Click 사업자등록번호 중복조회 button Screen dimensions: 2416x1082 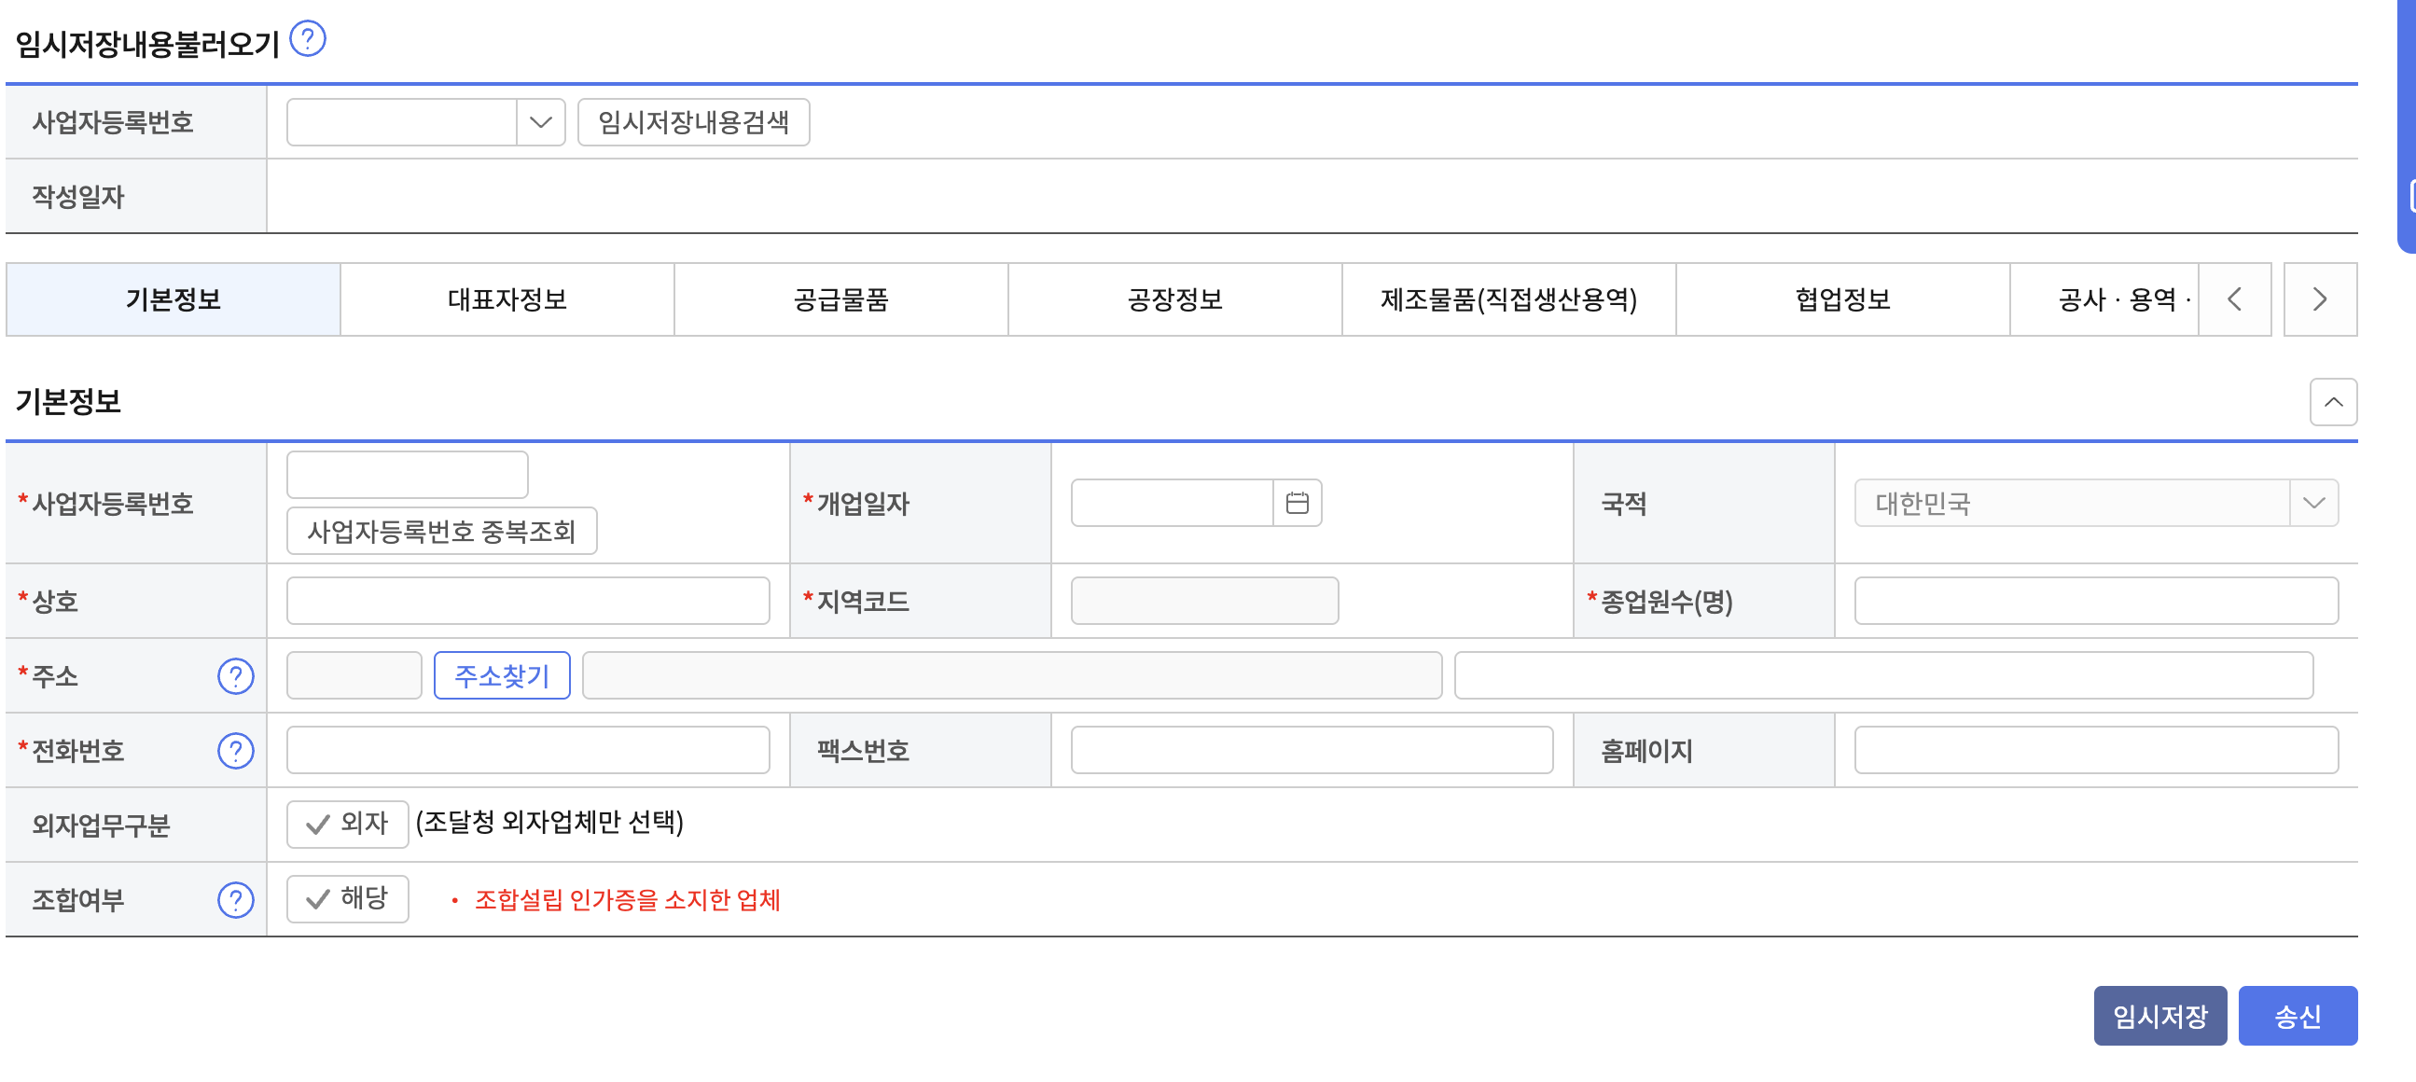(x=441, y=531)
